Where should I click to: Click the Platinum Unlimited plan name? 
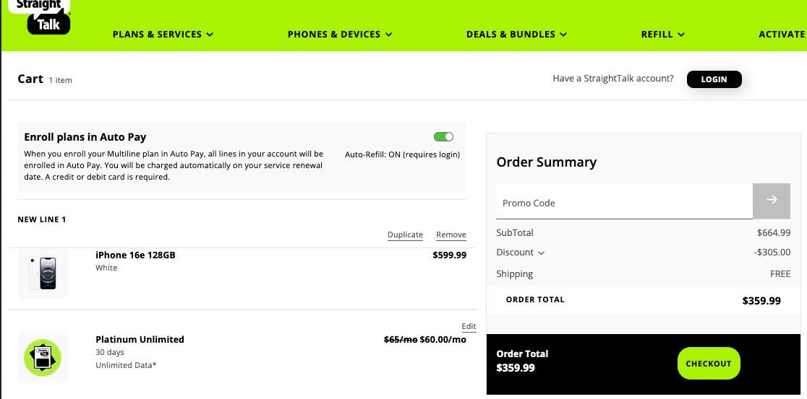click(x=140, y=339)
